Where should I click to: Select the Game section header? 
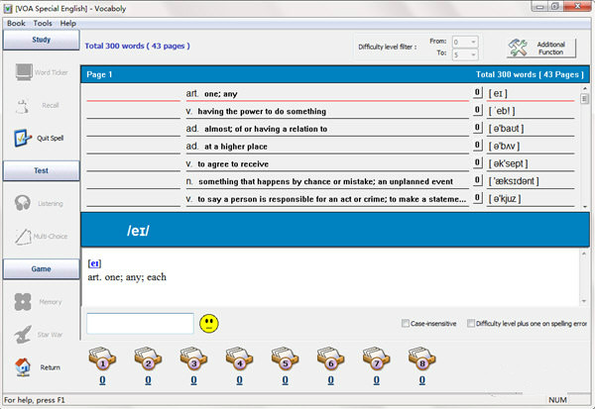click(x=42, y=268)
